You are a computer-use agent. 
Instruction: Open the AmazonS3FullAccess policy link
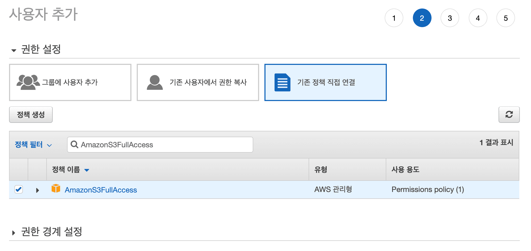click(x=101, y=190)
